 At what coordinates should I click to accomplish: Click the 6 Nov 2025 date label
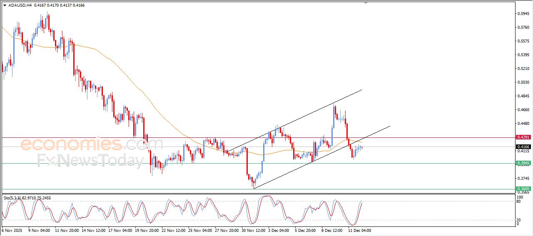(13, 230)
